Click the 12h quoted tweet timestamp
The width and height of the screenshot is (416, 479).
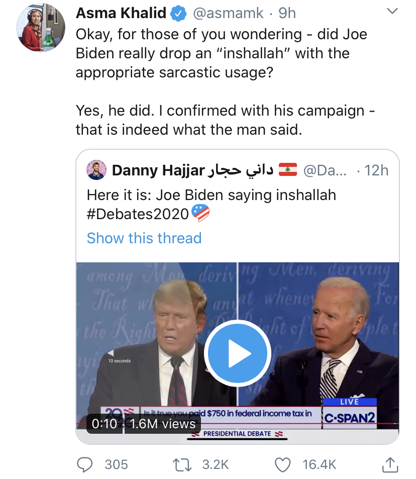pos(376,170)
